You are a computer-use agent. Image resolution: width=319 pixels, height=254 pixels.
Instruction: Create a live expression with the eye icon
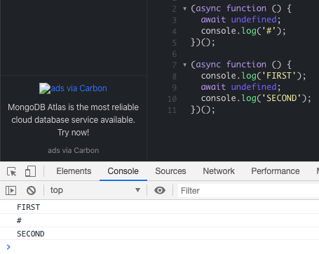(160, 190)
